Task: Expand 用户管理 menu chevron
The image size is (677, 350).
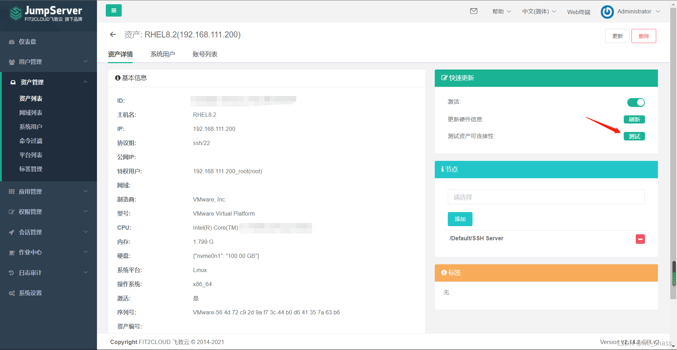Action: click(86, 61)
